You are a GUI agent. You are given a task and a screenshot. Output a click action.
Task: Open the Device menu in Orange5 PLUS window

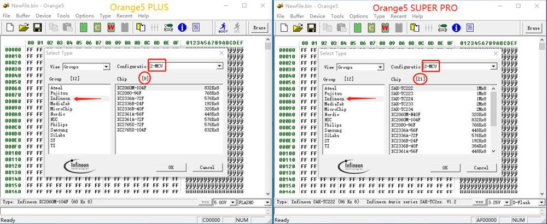pyautogui.click(x=43, y=16)
